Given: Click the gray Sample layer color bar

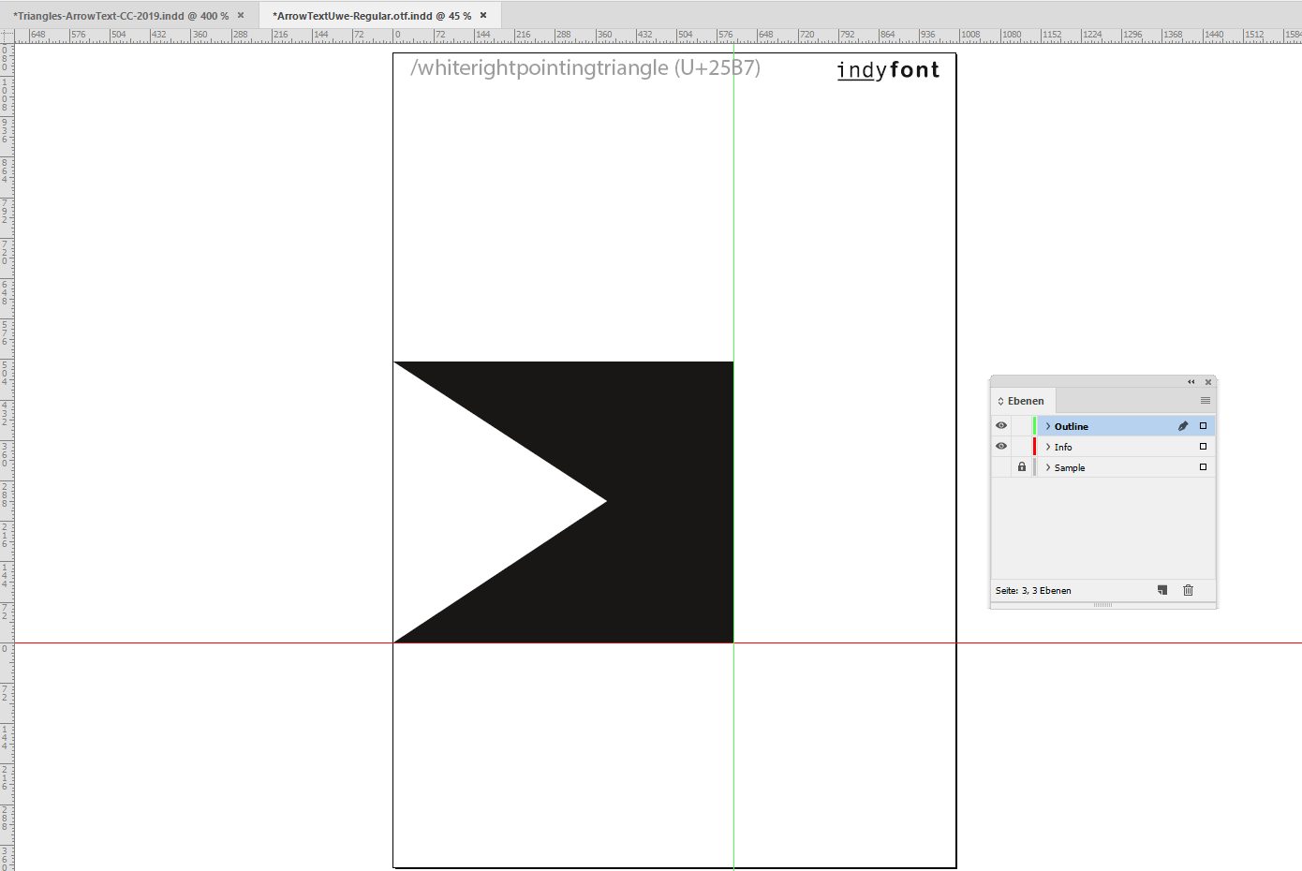Looking at the screenshot, I should (x=1035, y=467).
